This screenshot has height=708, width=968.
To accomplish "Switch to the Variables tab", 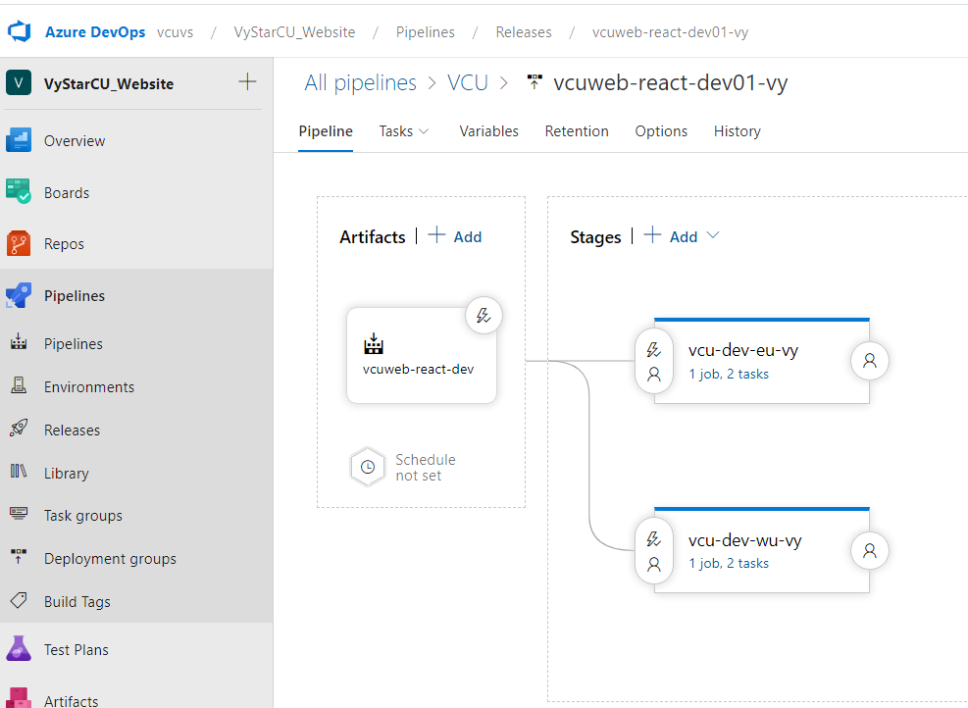I will pos(488,130).
